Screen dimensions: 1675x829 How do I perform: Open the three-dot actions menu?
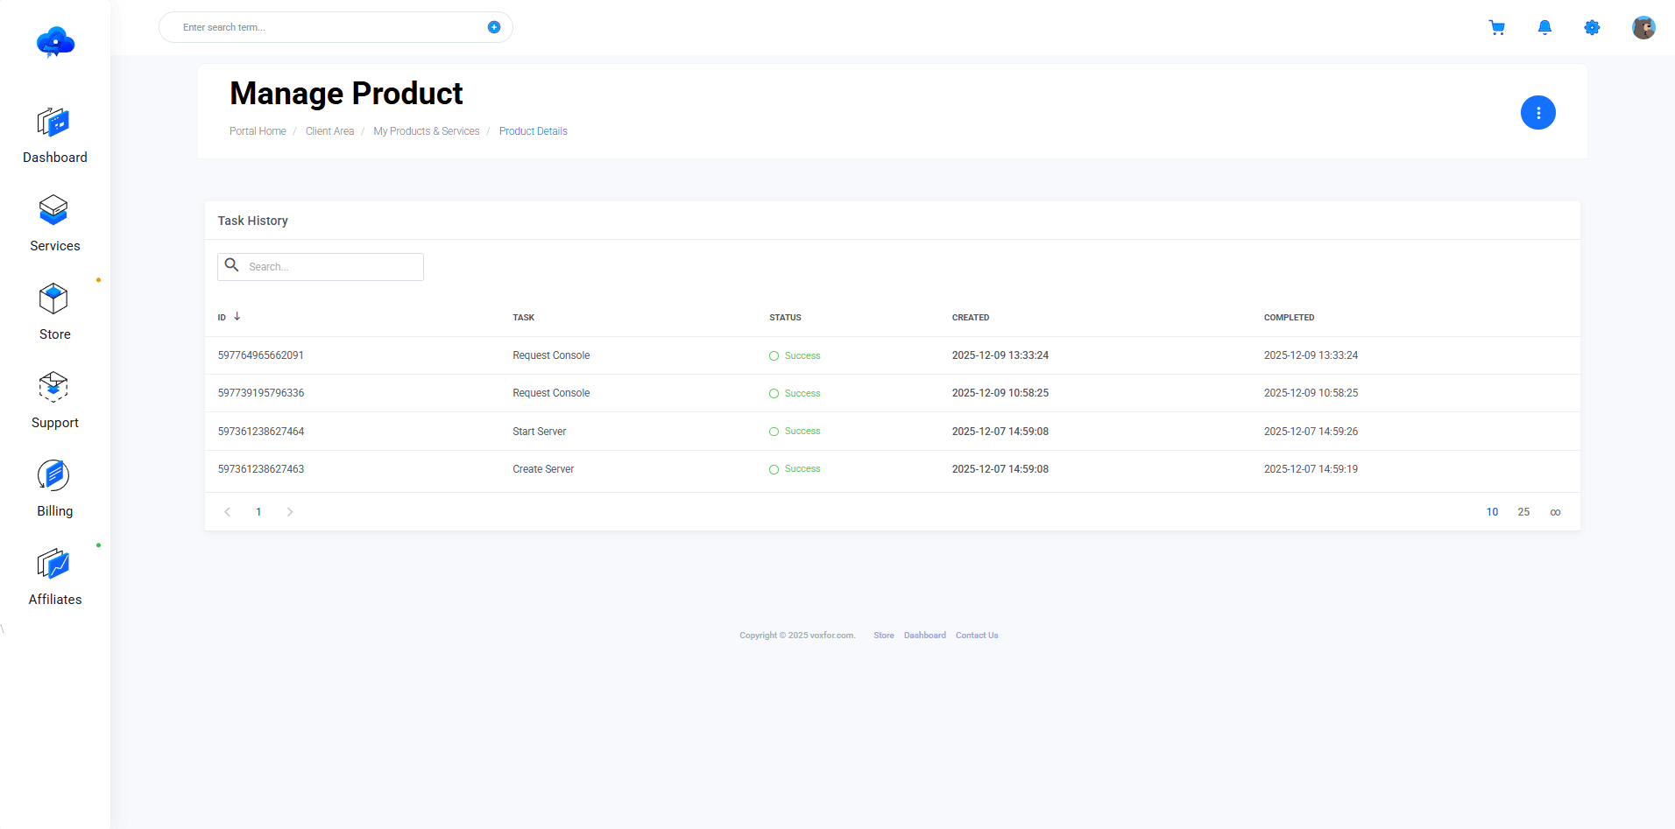point(1537,112)
